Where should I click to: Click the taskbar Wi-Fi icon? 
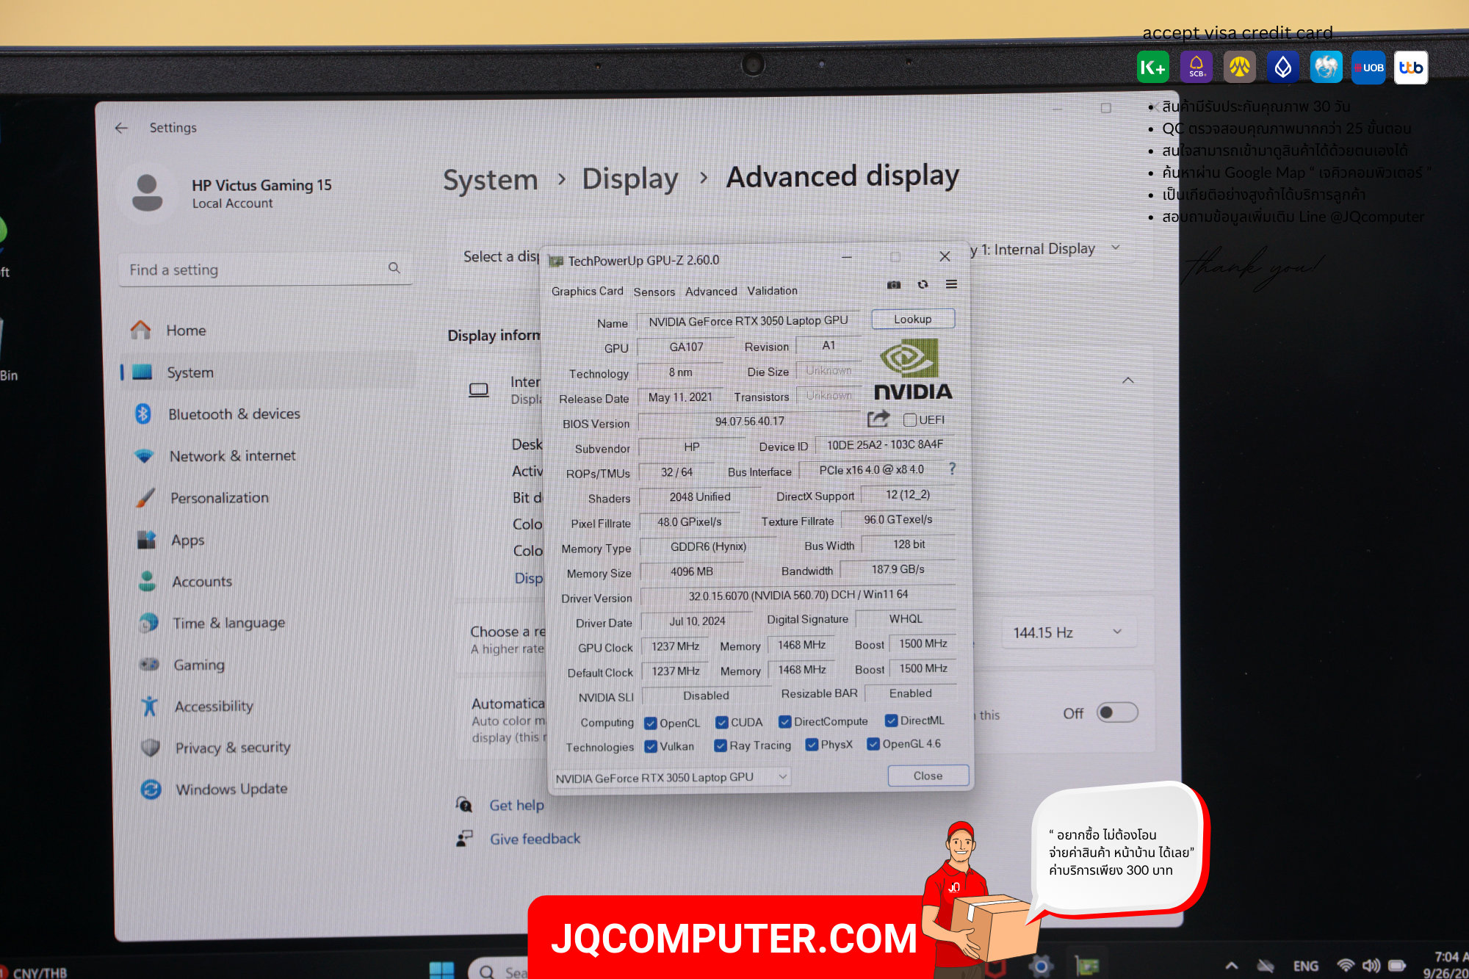(1345, 966)
